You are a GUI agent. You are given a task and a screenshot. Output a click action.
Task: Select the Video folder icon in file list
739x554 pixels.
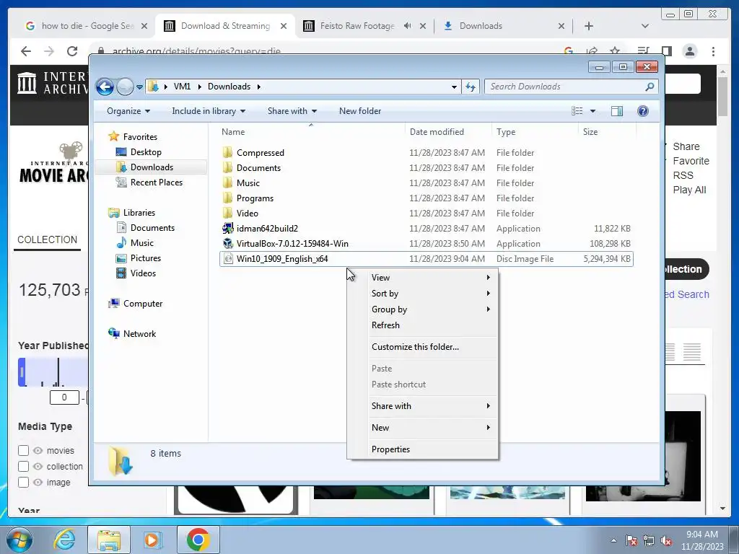click(x=227, y=213)
